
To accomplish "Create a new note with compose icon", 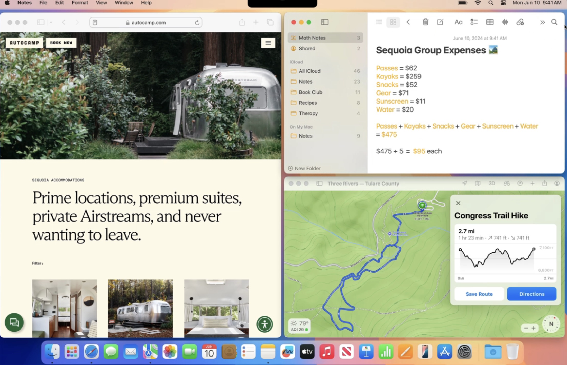I will point(440,22).
